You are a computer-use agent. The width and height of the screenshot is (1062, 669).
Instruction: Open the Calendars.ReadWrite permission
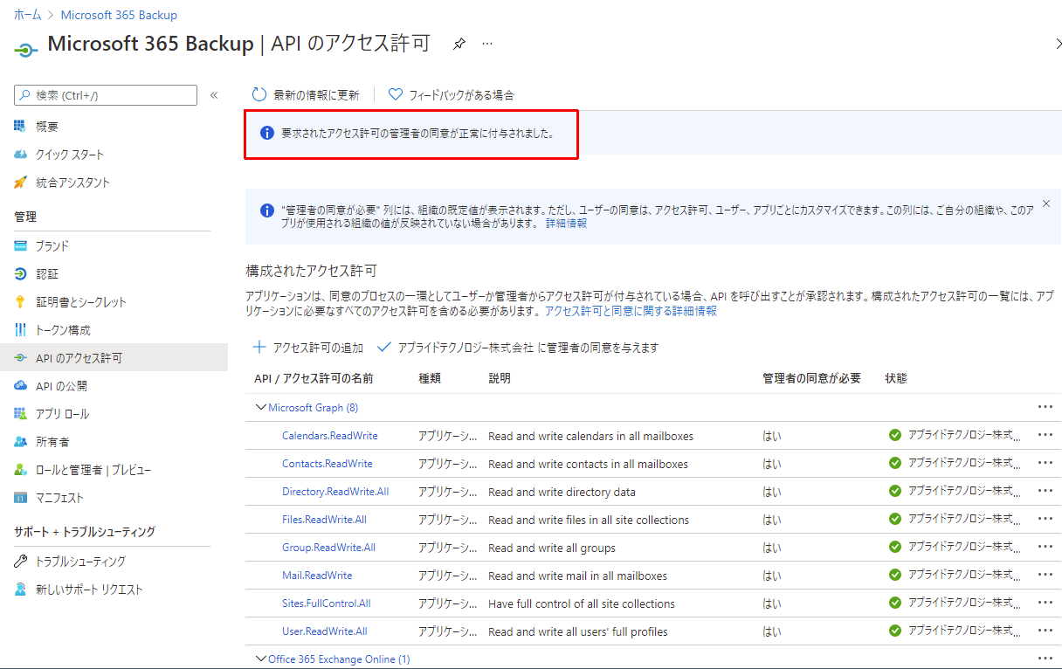pyautogui.click(x=330, y=436)
